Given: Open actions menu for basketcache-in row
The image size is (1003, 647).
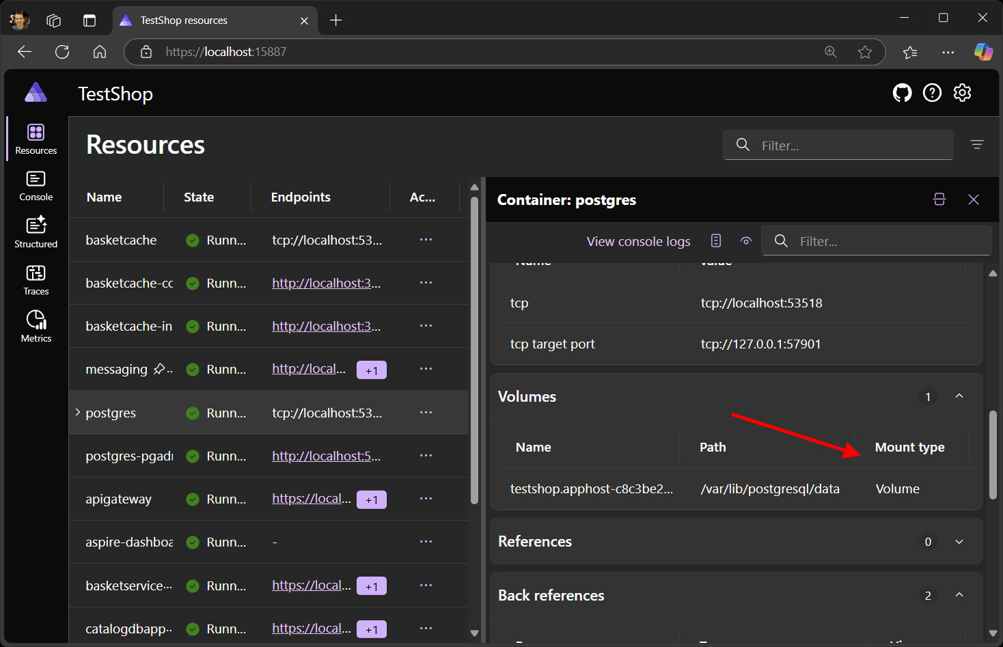Looking at the screenshot, I should tap(426, 326).
